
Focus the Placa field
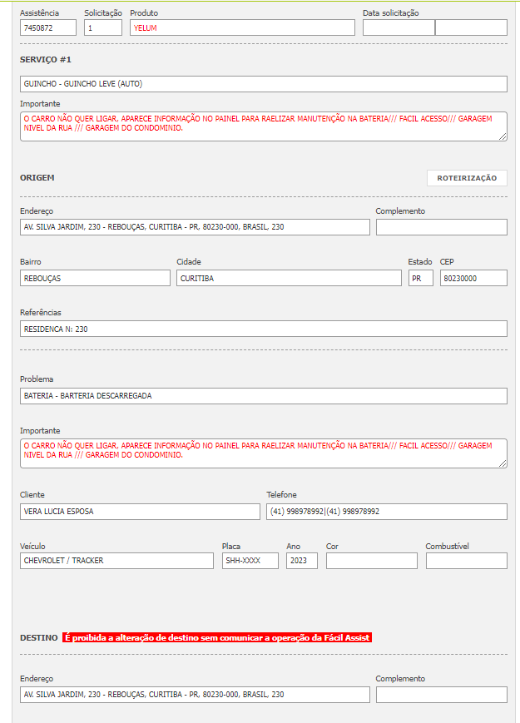click(250, 561)
